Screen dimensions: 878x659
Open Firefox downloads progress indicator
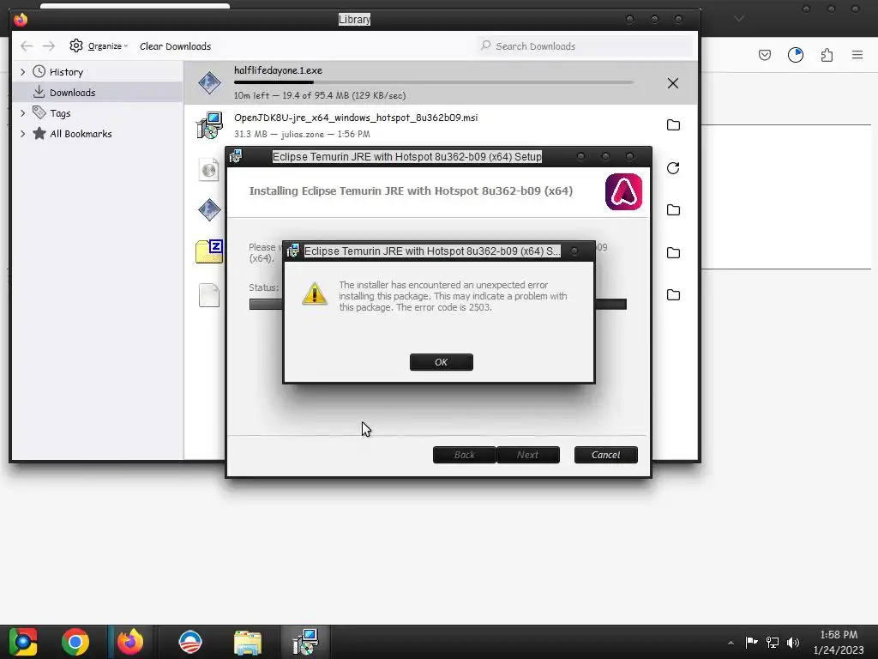pyautogui.click(x=796, y=55)
